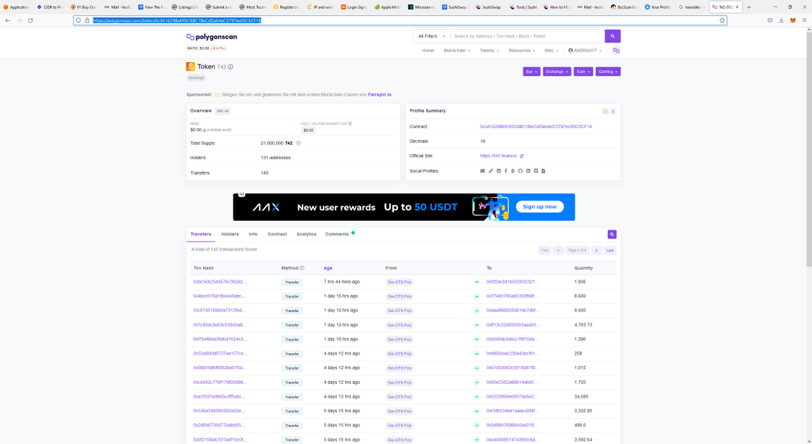The width and height of the screenshot is (812, 444).
Task: Expand the Resources menu
Action: click(522, 51)
